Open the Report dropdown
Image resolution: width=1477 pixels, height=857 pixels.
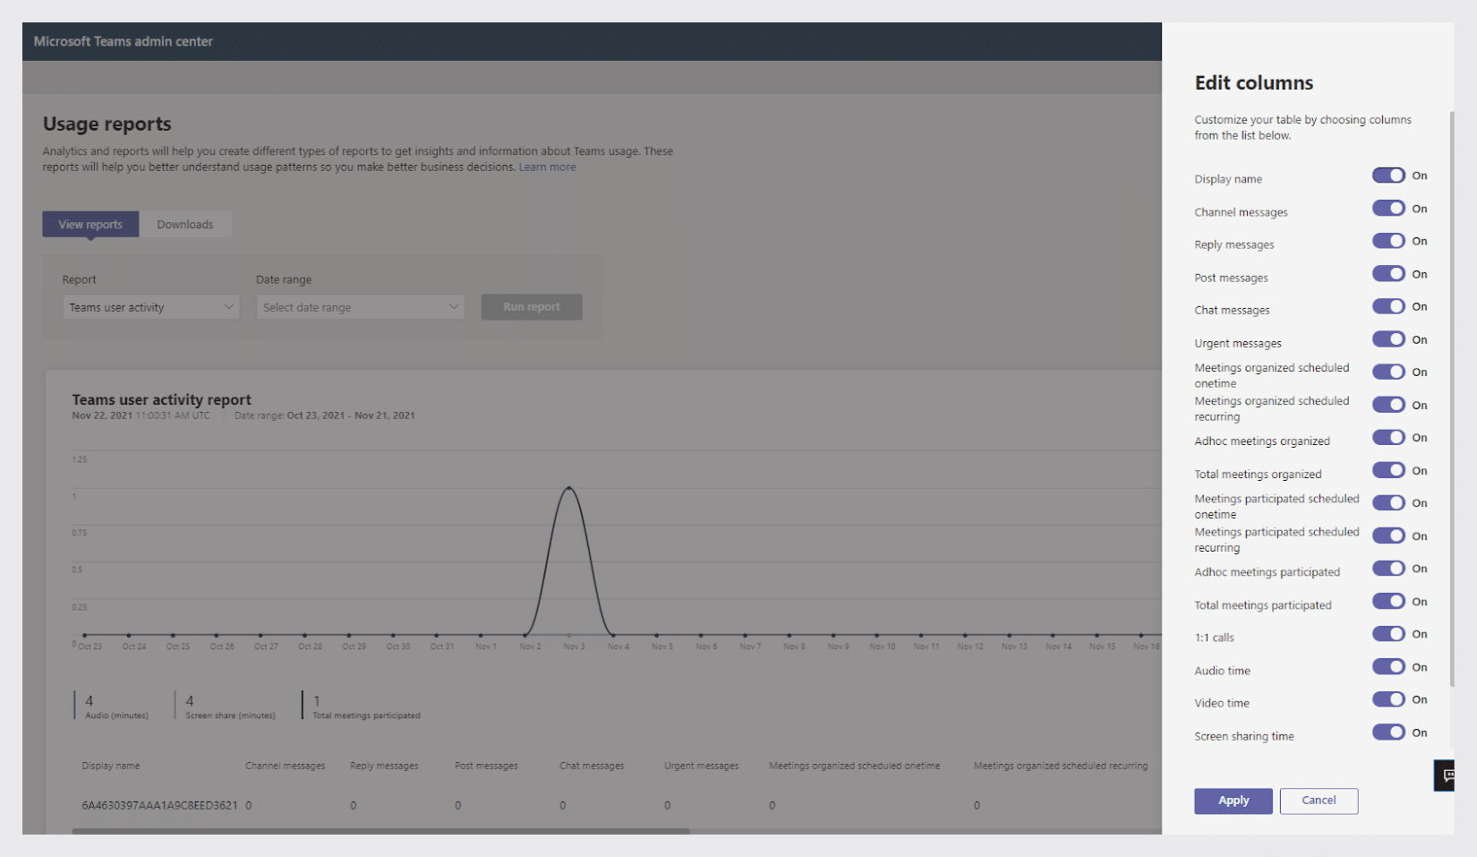(x=150, y=307)
